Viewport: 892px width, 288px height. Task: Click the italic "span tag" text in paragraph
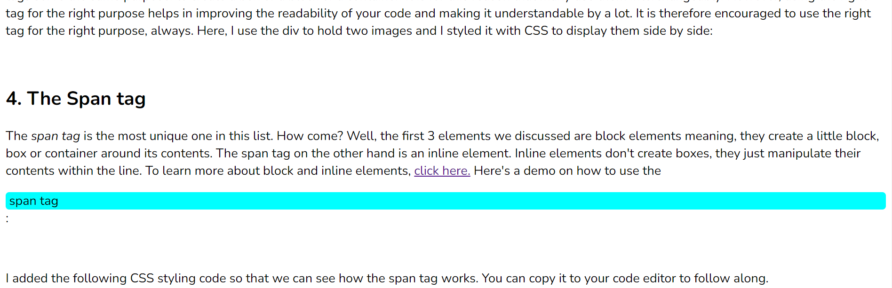coord(56,136)
